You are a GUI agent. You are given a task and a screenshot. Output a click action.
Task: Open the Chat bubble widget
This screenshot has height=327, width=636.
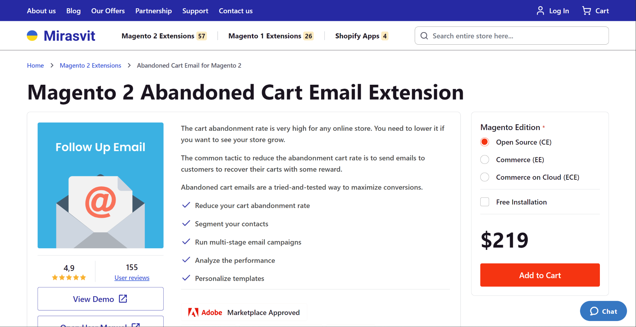603,311
